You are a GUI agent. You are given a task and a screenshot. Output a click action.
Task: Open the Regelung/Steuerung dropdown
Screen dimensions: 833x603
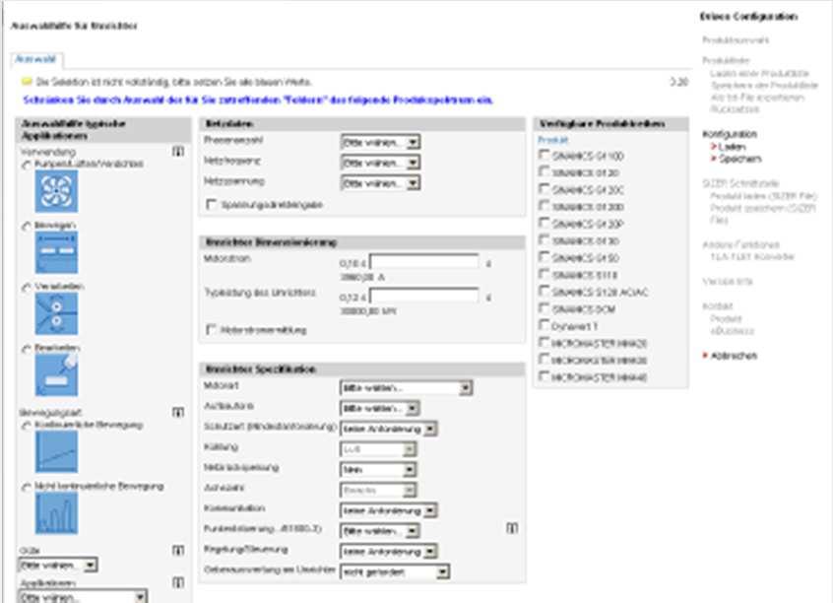pos(388,552)
